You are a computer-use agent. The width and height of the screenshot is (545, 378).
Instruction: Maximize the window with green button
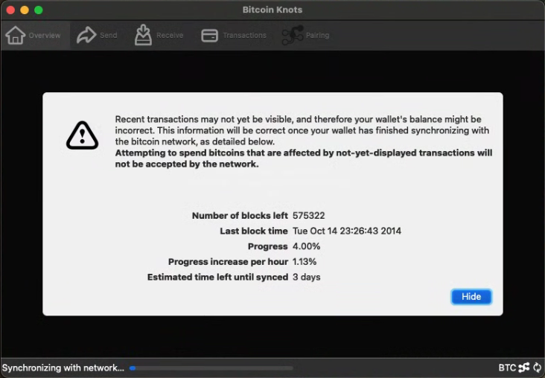[x=39, y=10]
